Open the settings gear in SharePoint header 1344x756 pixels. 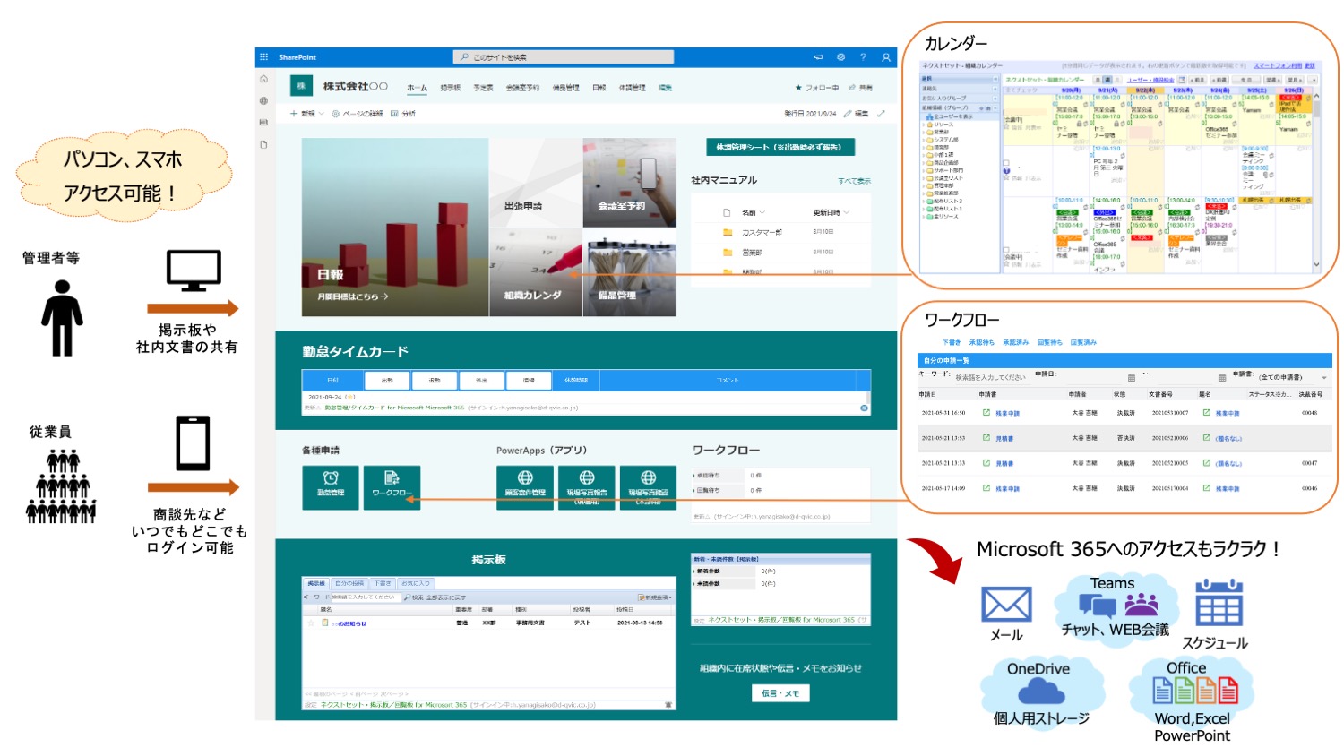click(840, 57)
